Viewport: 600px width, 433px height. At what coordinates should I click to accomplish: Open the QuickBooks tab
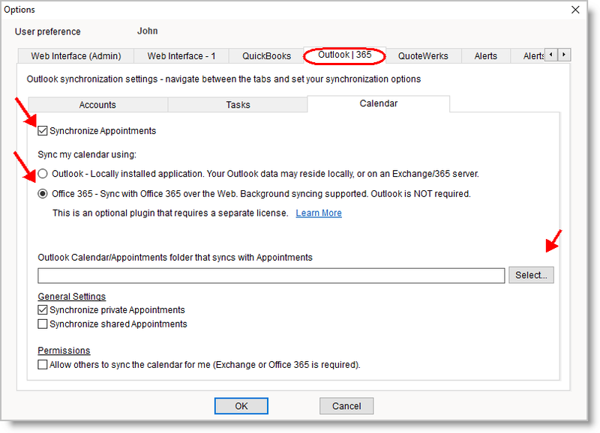266,56
